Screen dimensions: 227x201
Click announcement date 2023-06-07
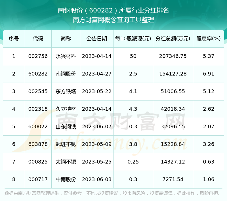(x=96, y=127)
